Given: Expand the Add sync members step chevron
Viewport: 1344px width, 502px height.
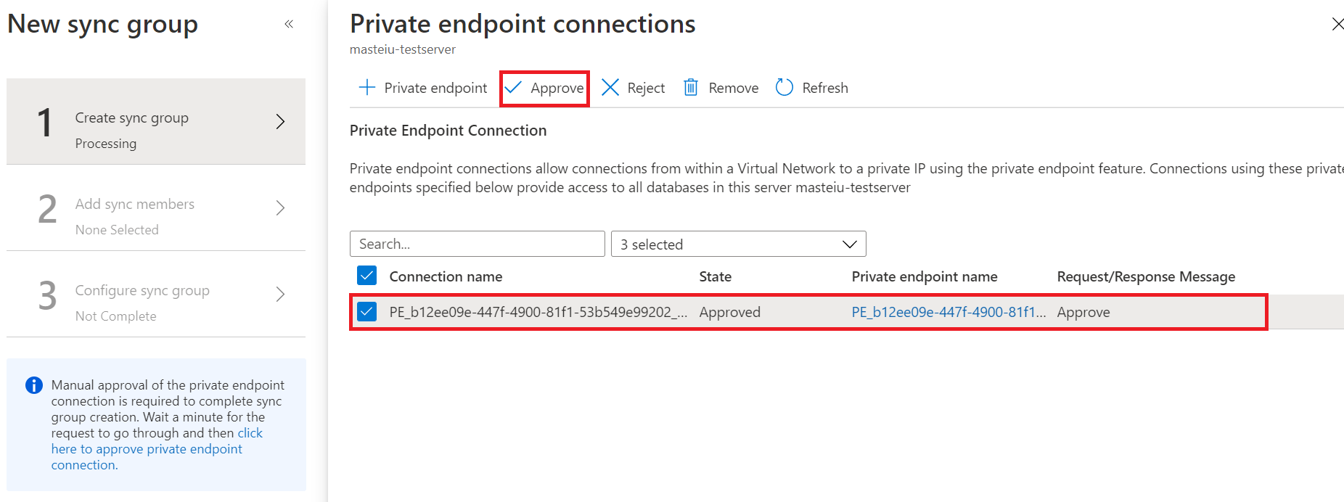Looking at the screenshot, I should point(280,208).
